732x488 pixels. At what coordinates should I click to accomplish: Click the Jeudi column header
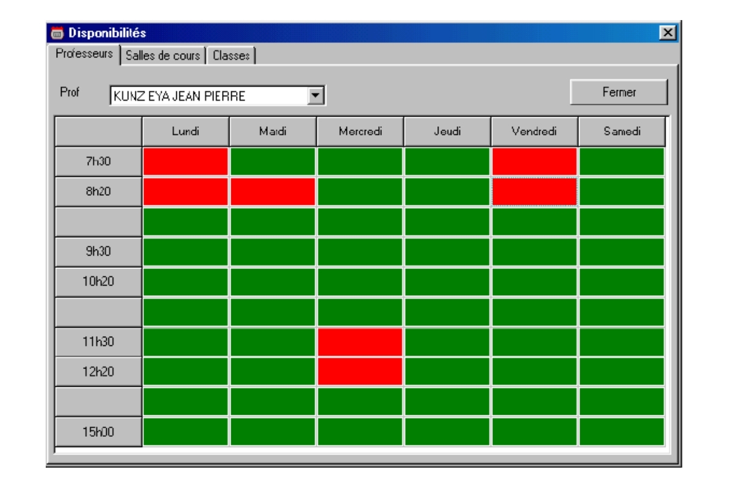[x=447, y=132]
